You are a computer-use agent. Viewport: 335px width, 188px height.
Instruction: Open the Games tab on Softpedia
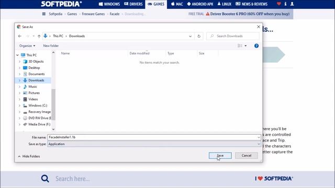(156, 4)
